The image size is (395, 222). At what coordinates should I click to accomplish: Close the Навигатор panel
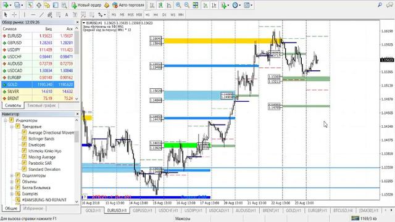point(77,114)
